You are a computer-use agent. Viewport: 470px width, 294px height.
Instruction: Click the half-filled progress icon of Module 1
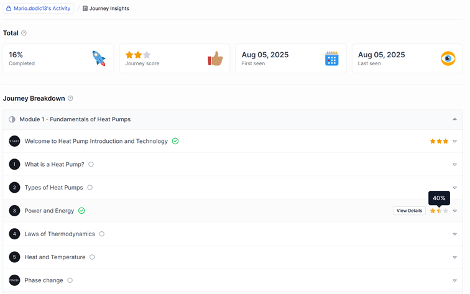tap(12, 119)
